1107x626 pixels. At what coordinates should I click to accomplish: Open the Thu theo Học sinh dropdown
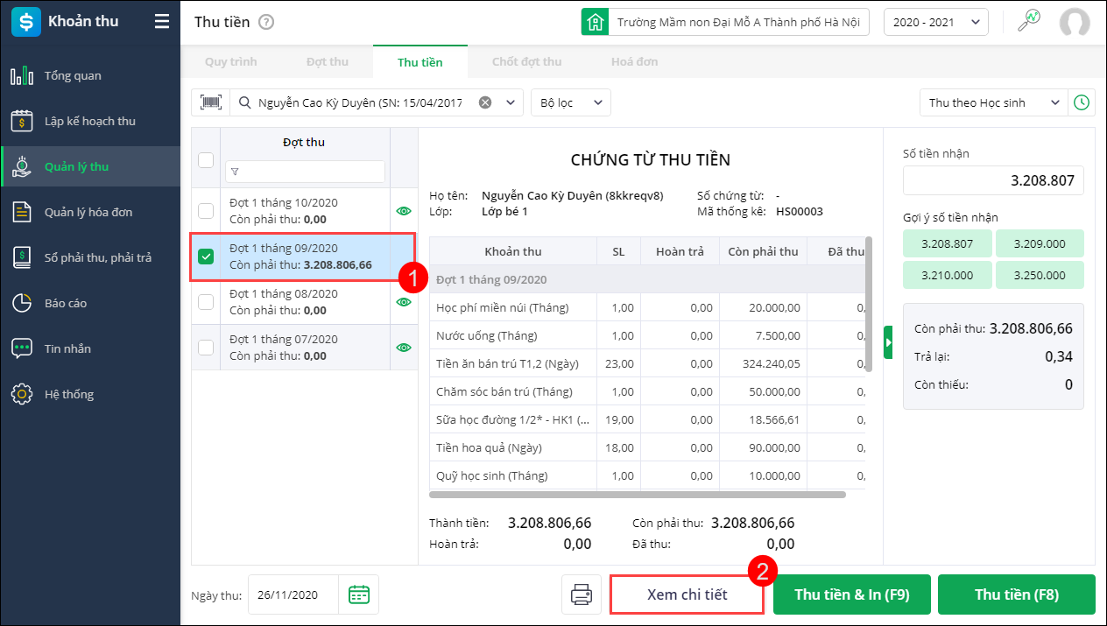point(994,102)
